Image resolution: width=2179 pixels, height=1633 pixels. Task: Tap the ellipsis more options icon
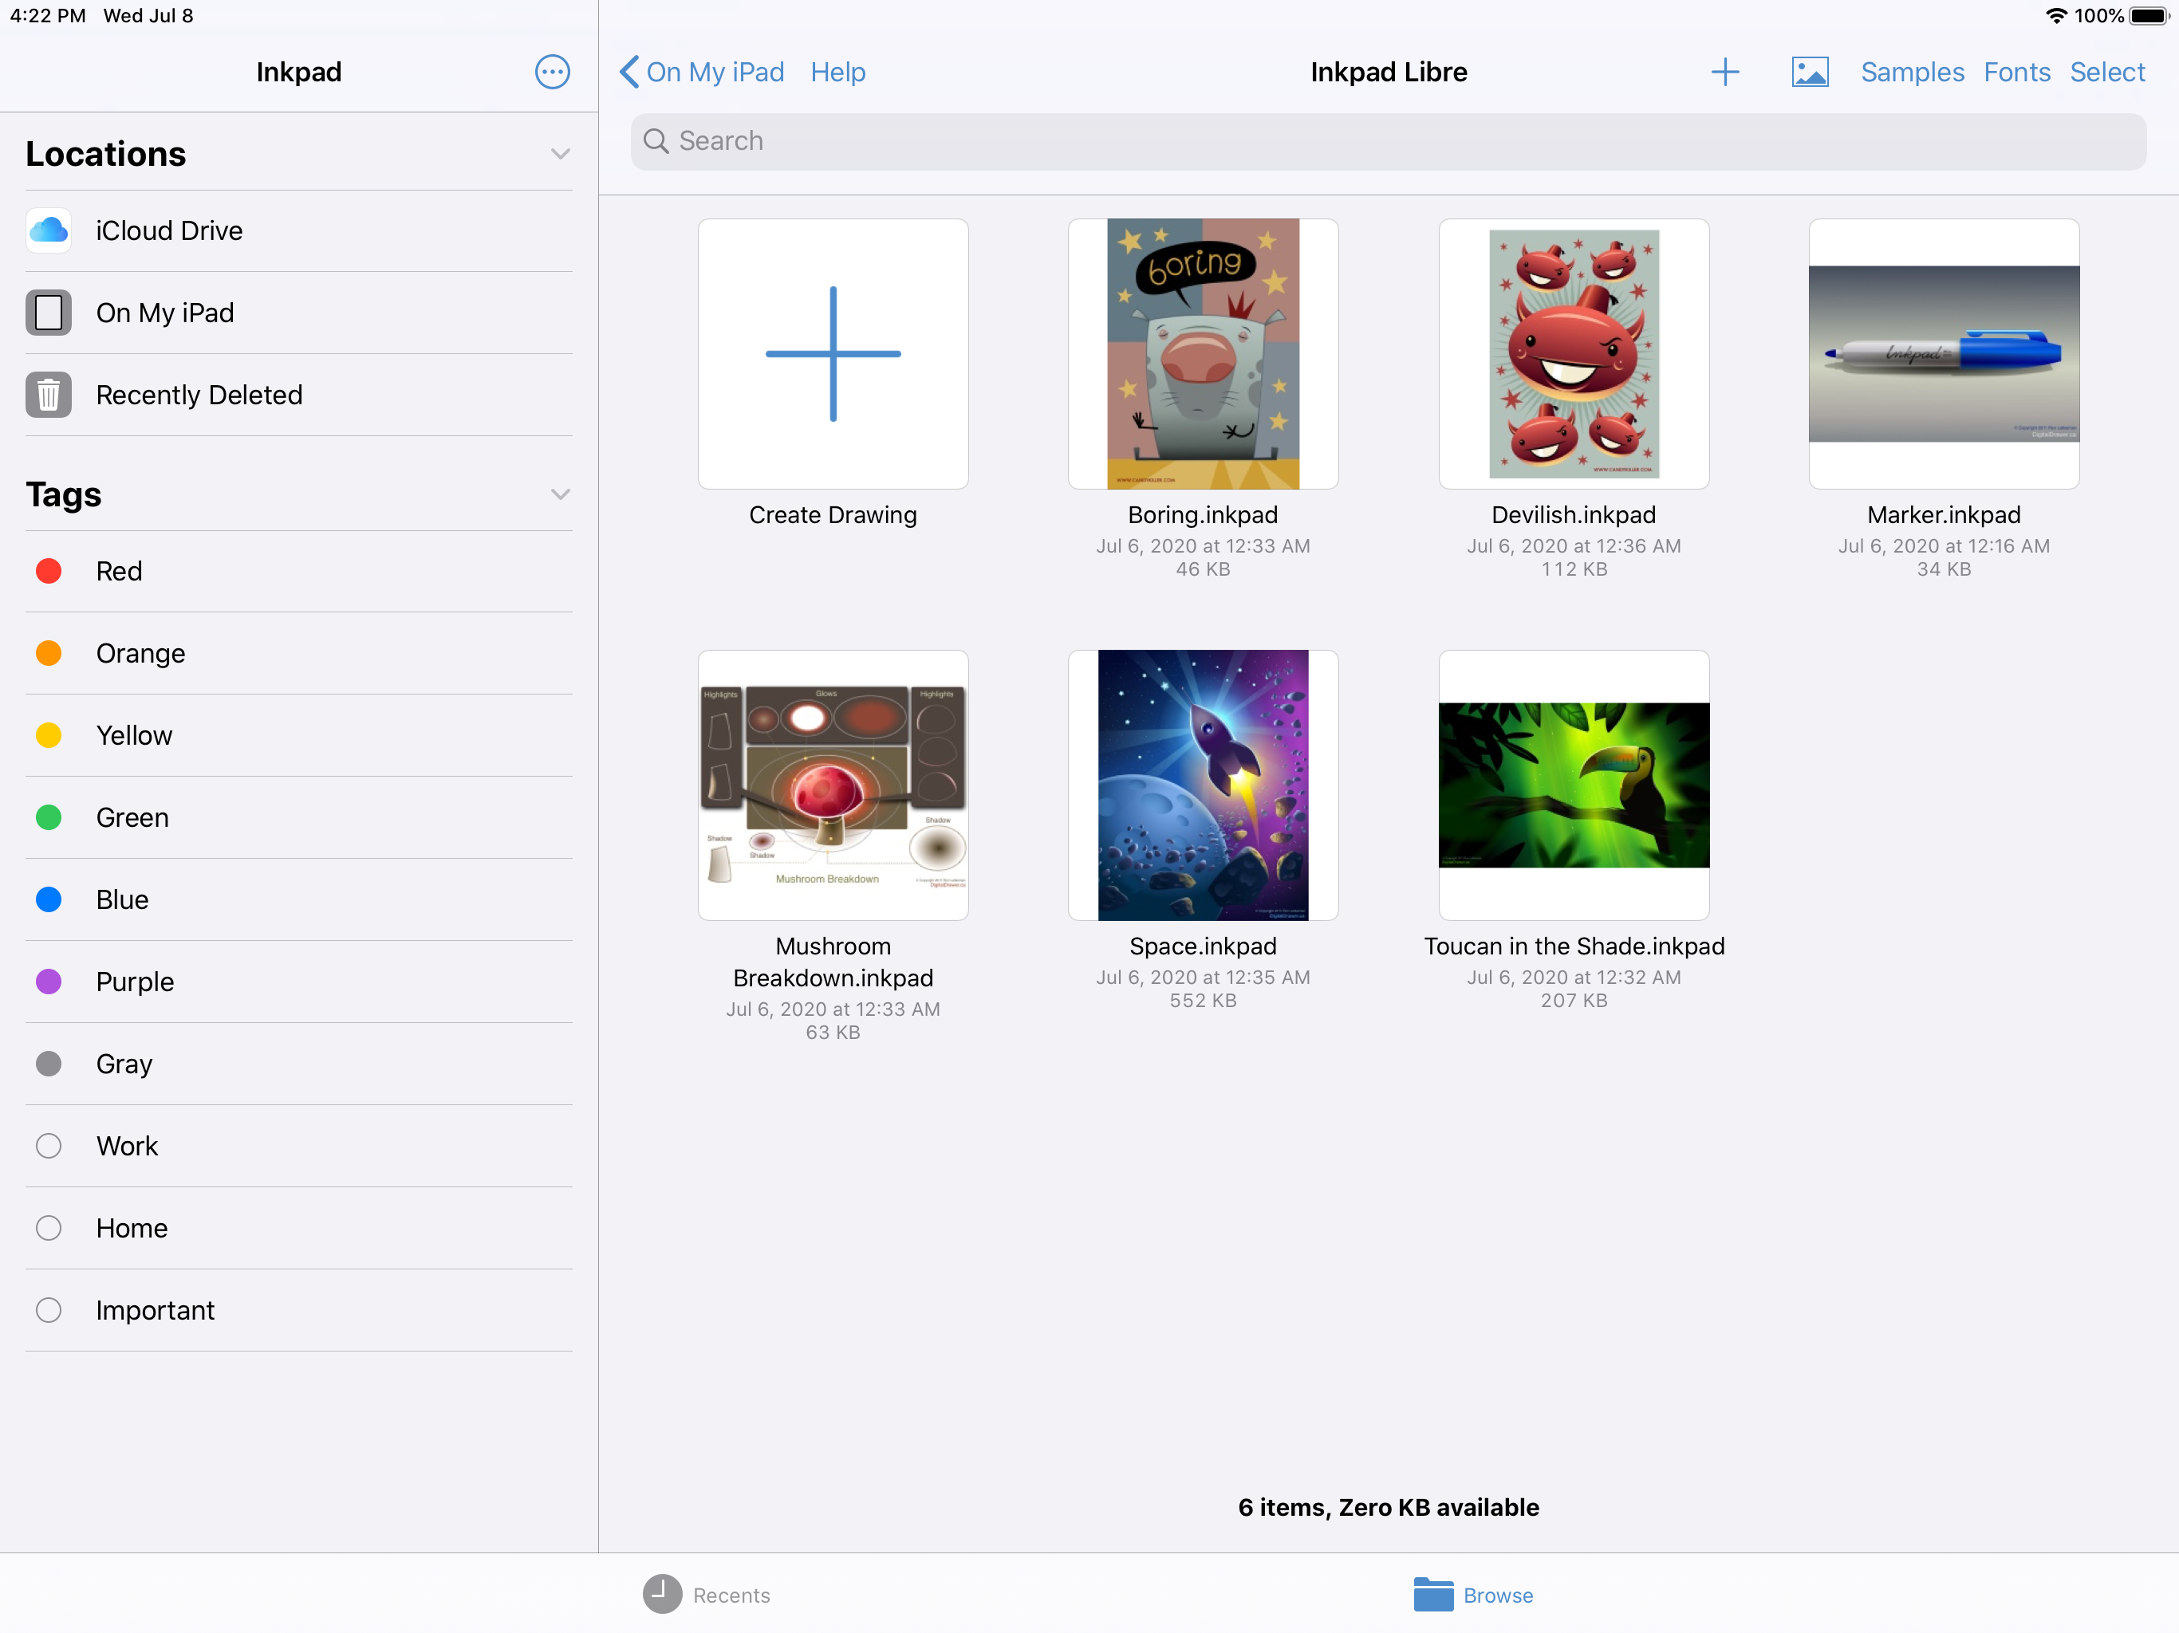click(x=552, y=72)
